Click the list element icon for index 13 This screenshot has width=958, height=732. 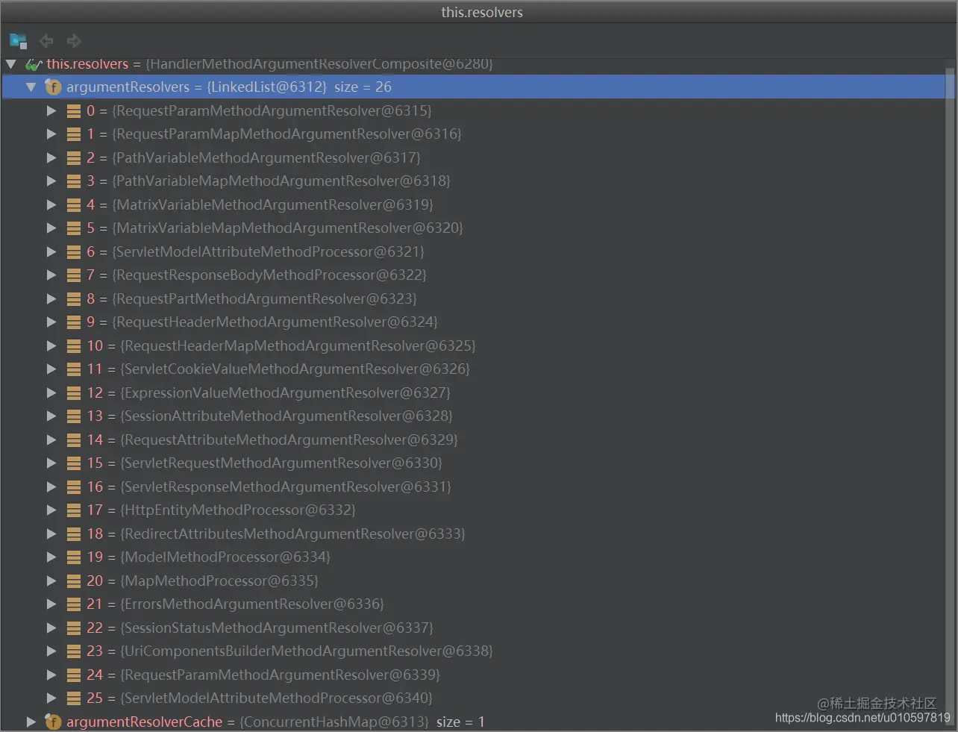74,416
